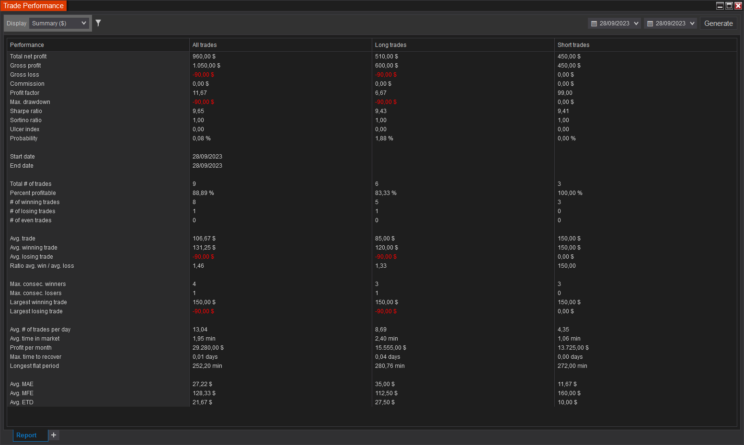Click All trades profit per month 29.280,00 $
744x445 pixels.
pyautogui.click(x=208, y=348)
